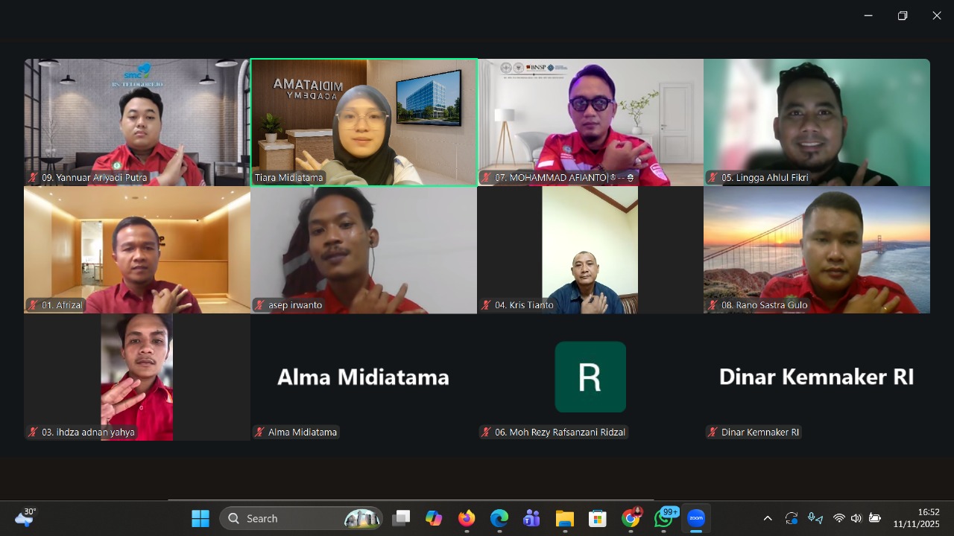Image resolution: width=954 pixels, height=536 pixels.
Task: Open the volume speaker tray icon
Action: point(856,518)
